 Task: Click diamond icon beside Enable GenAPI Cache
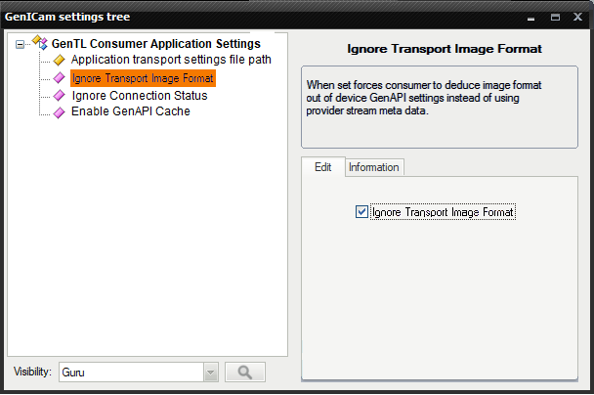tap(59, 112)
